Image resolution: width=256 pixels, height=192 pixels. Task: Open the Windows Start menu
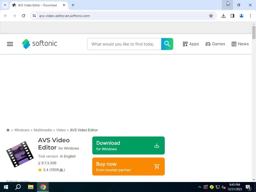pyautogui.click(x=6, y=187)
